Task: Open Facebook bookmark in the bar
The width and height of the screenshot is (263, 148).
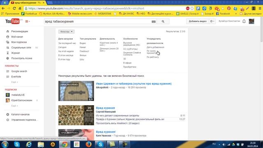Action: click(x=223, y=14)
